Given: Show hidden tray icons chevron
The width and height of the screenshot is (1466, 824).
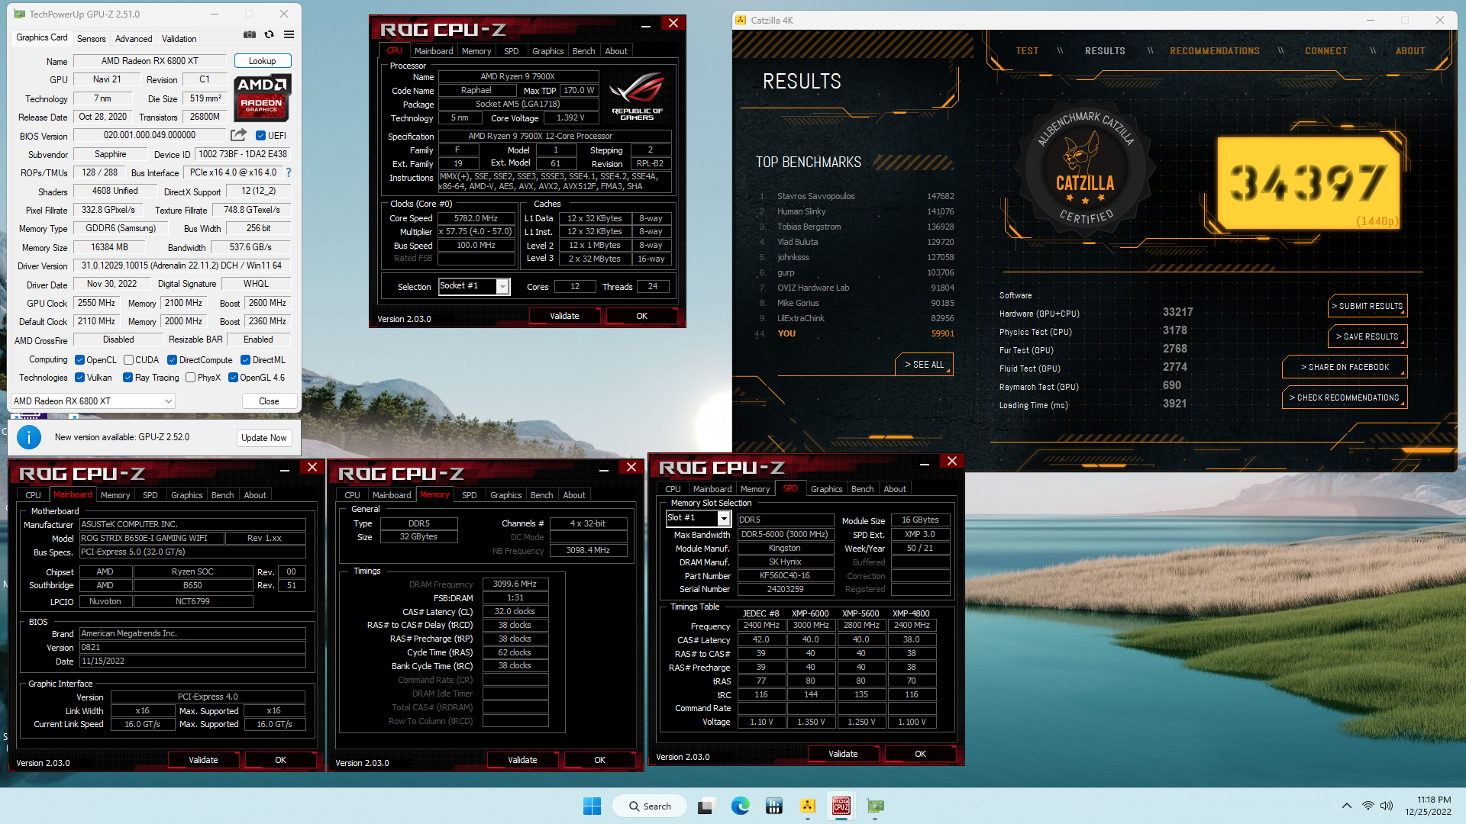Looking at the screenshot, I should click(1347, 806).
